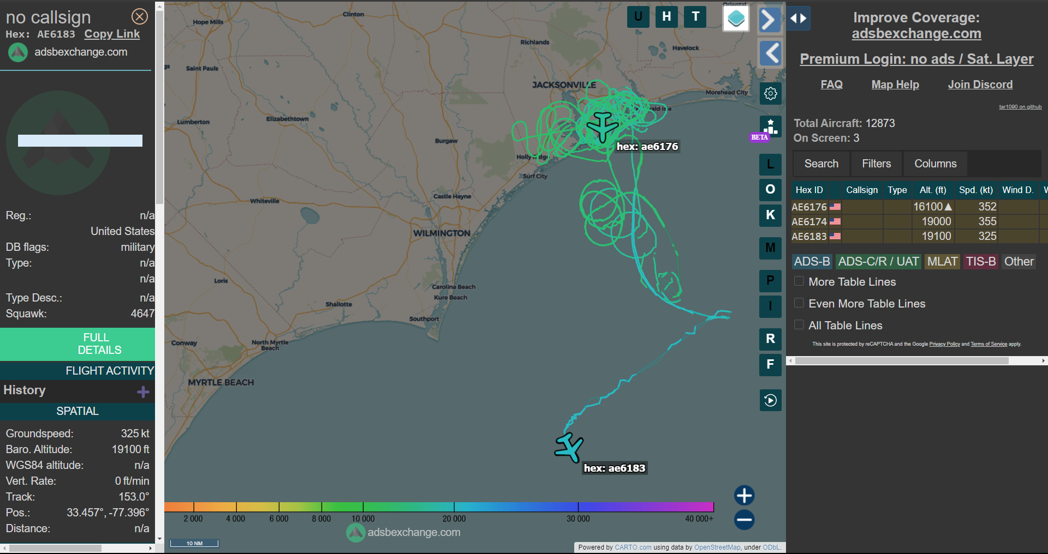Enable All Table Lines checkbox
Screen dimensions: 1048x554
click(x=799, y=325)
